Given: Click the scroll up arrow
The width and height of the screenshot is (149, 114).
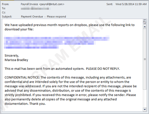Looking at the screenshot, I should [145, 27].
